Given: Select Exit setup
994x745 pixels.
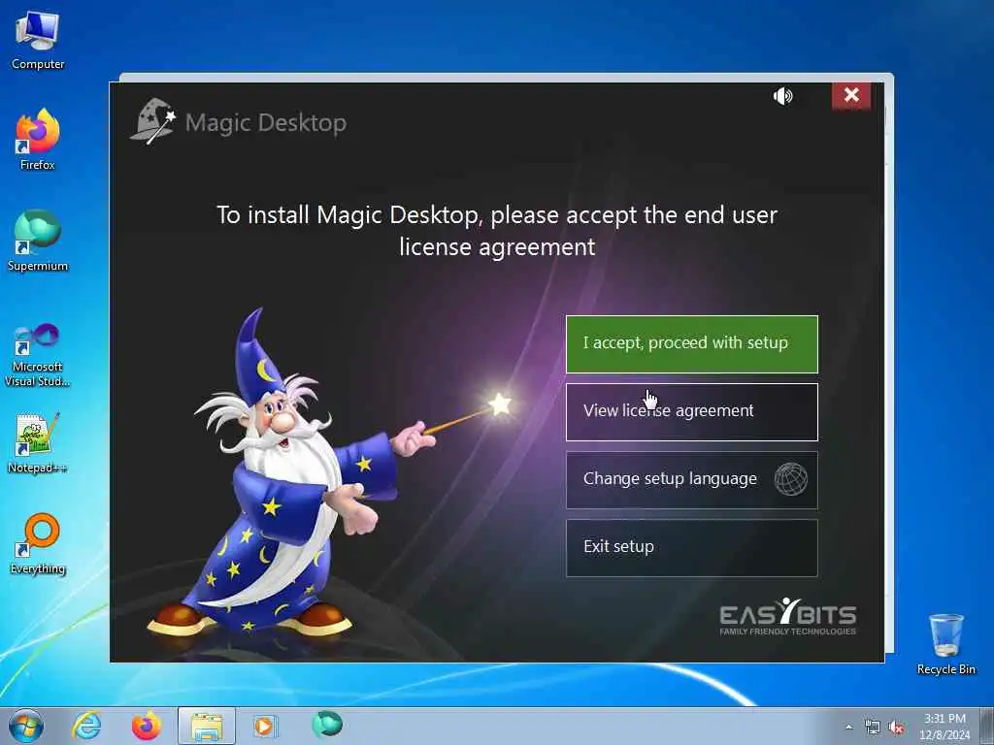Looking at the screenshot, I should point(691,548).
